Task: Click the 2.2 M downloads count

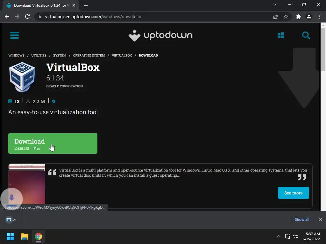Action: (39, 101)
